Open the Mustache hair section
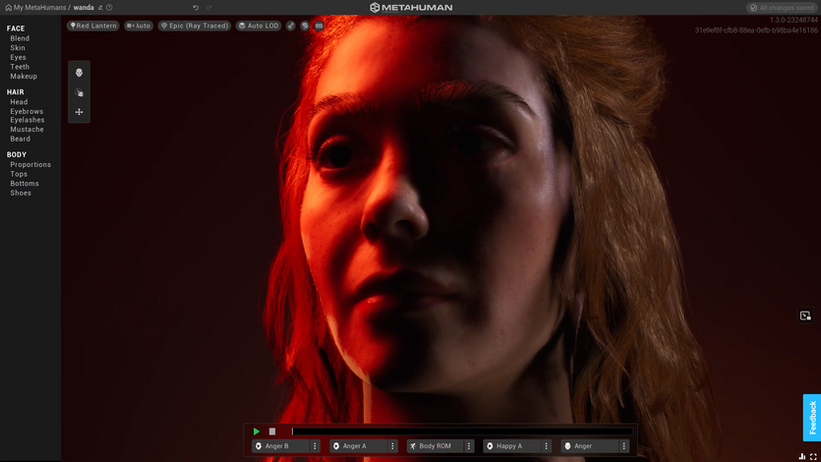The image size is (821, 462). [x=27, y=129]
